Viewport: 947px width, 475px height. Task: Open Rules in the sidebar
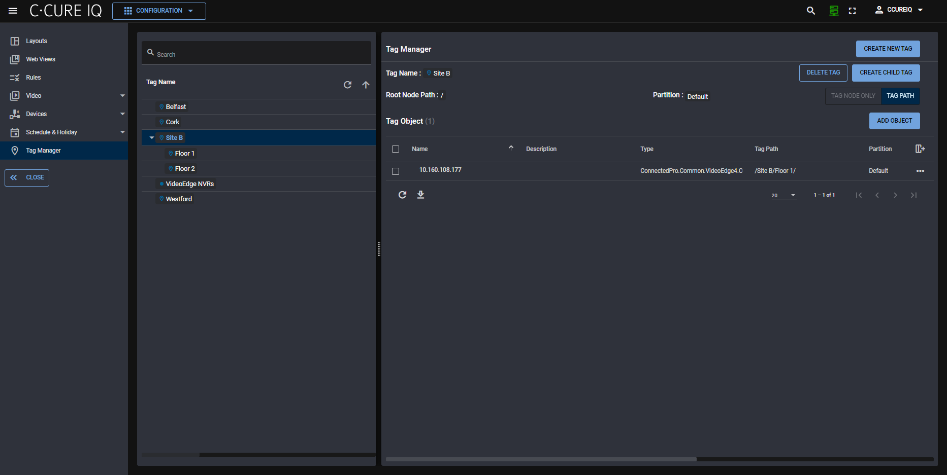pyautogui.click(x=33, y=78)
